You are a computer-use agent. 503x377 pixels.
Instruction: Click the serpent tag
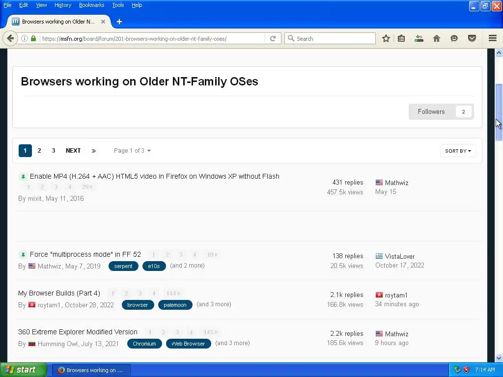(x=123, y=266)
